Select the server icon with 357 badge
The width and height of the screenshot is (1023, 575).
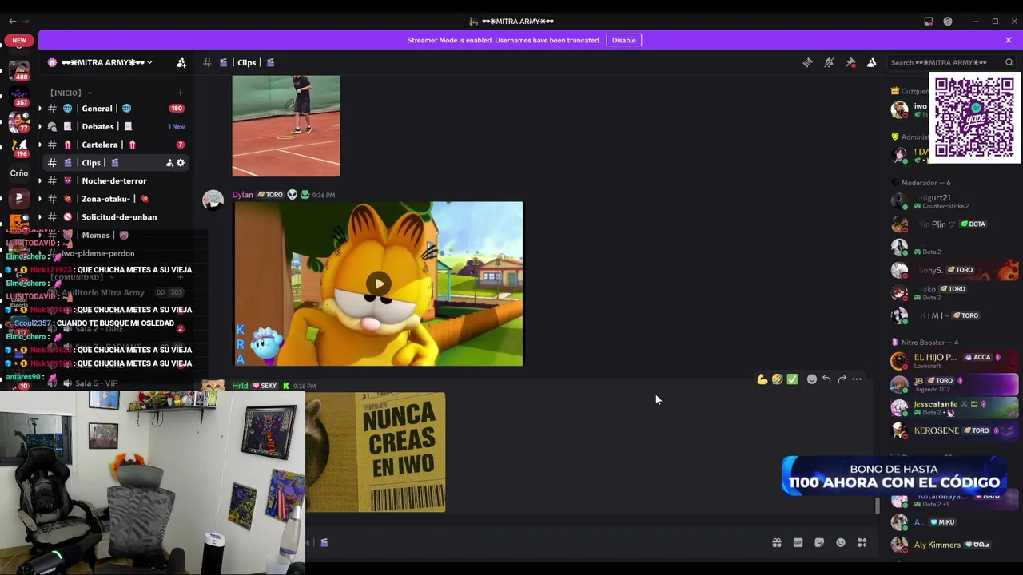coord(19,97)
